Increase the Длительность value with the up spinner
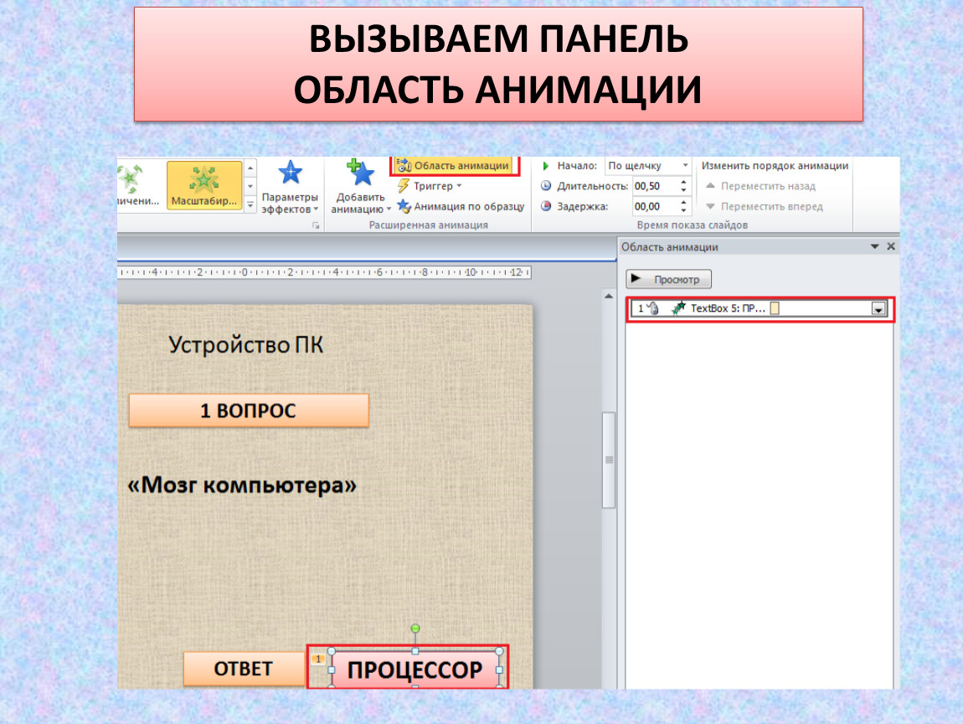 click(683, 182)
